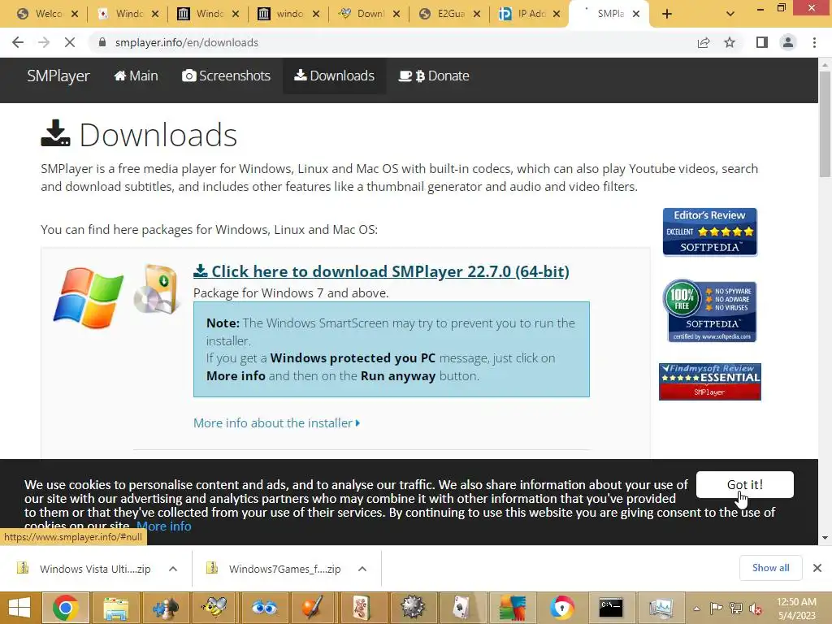Open the chess game taskbar icon
832x624 pixels.
click(x=166, y=608)
